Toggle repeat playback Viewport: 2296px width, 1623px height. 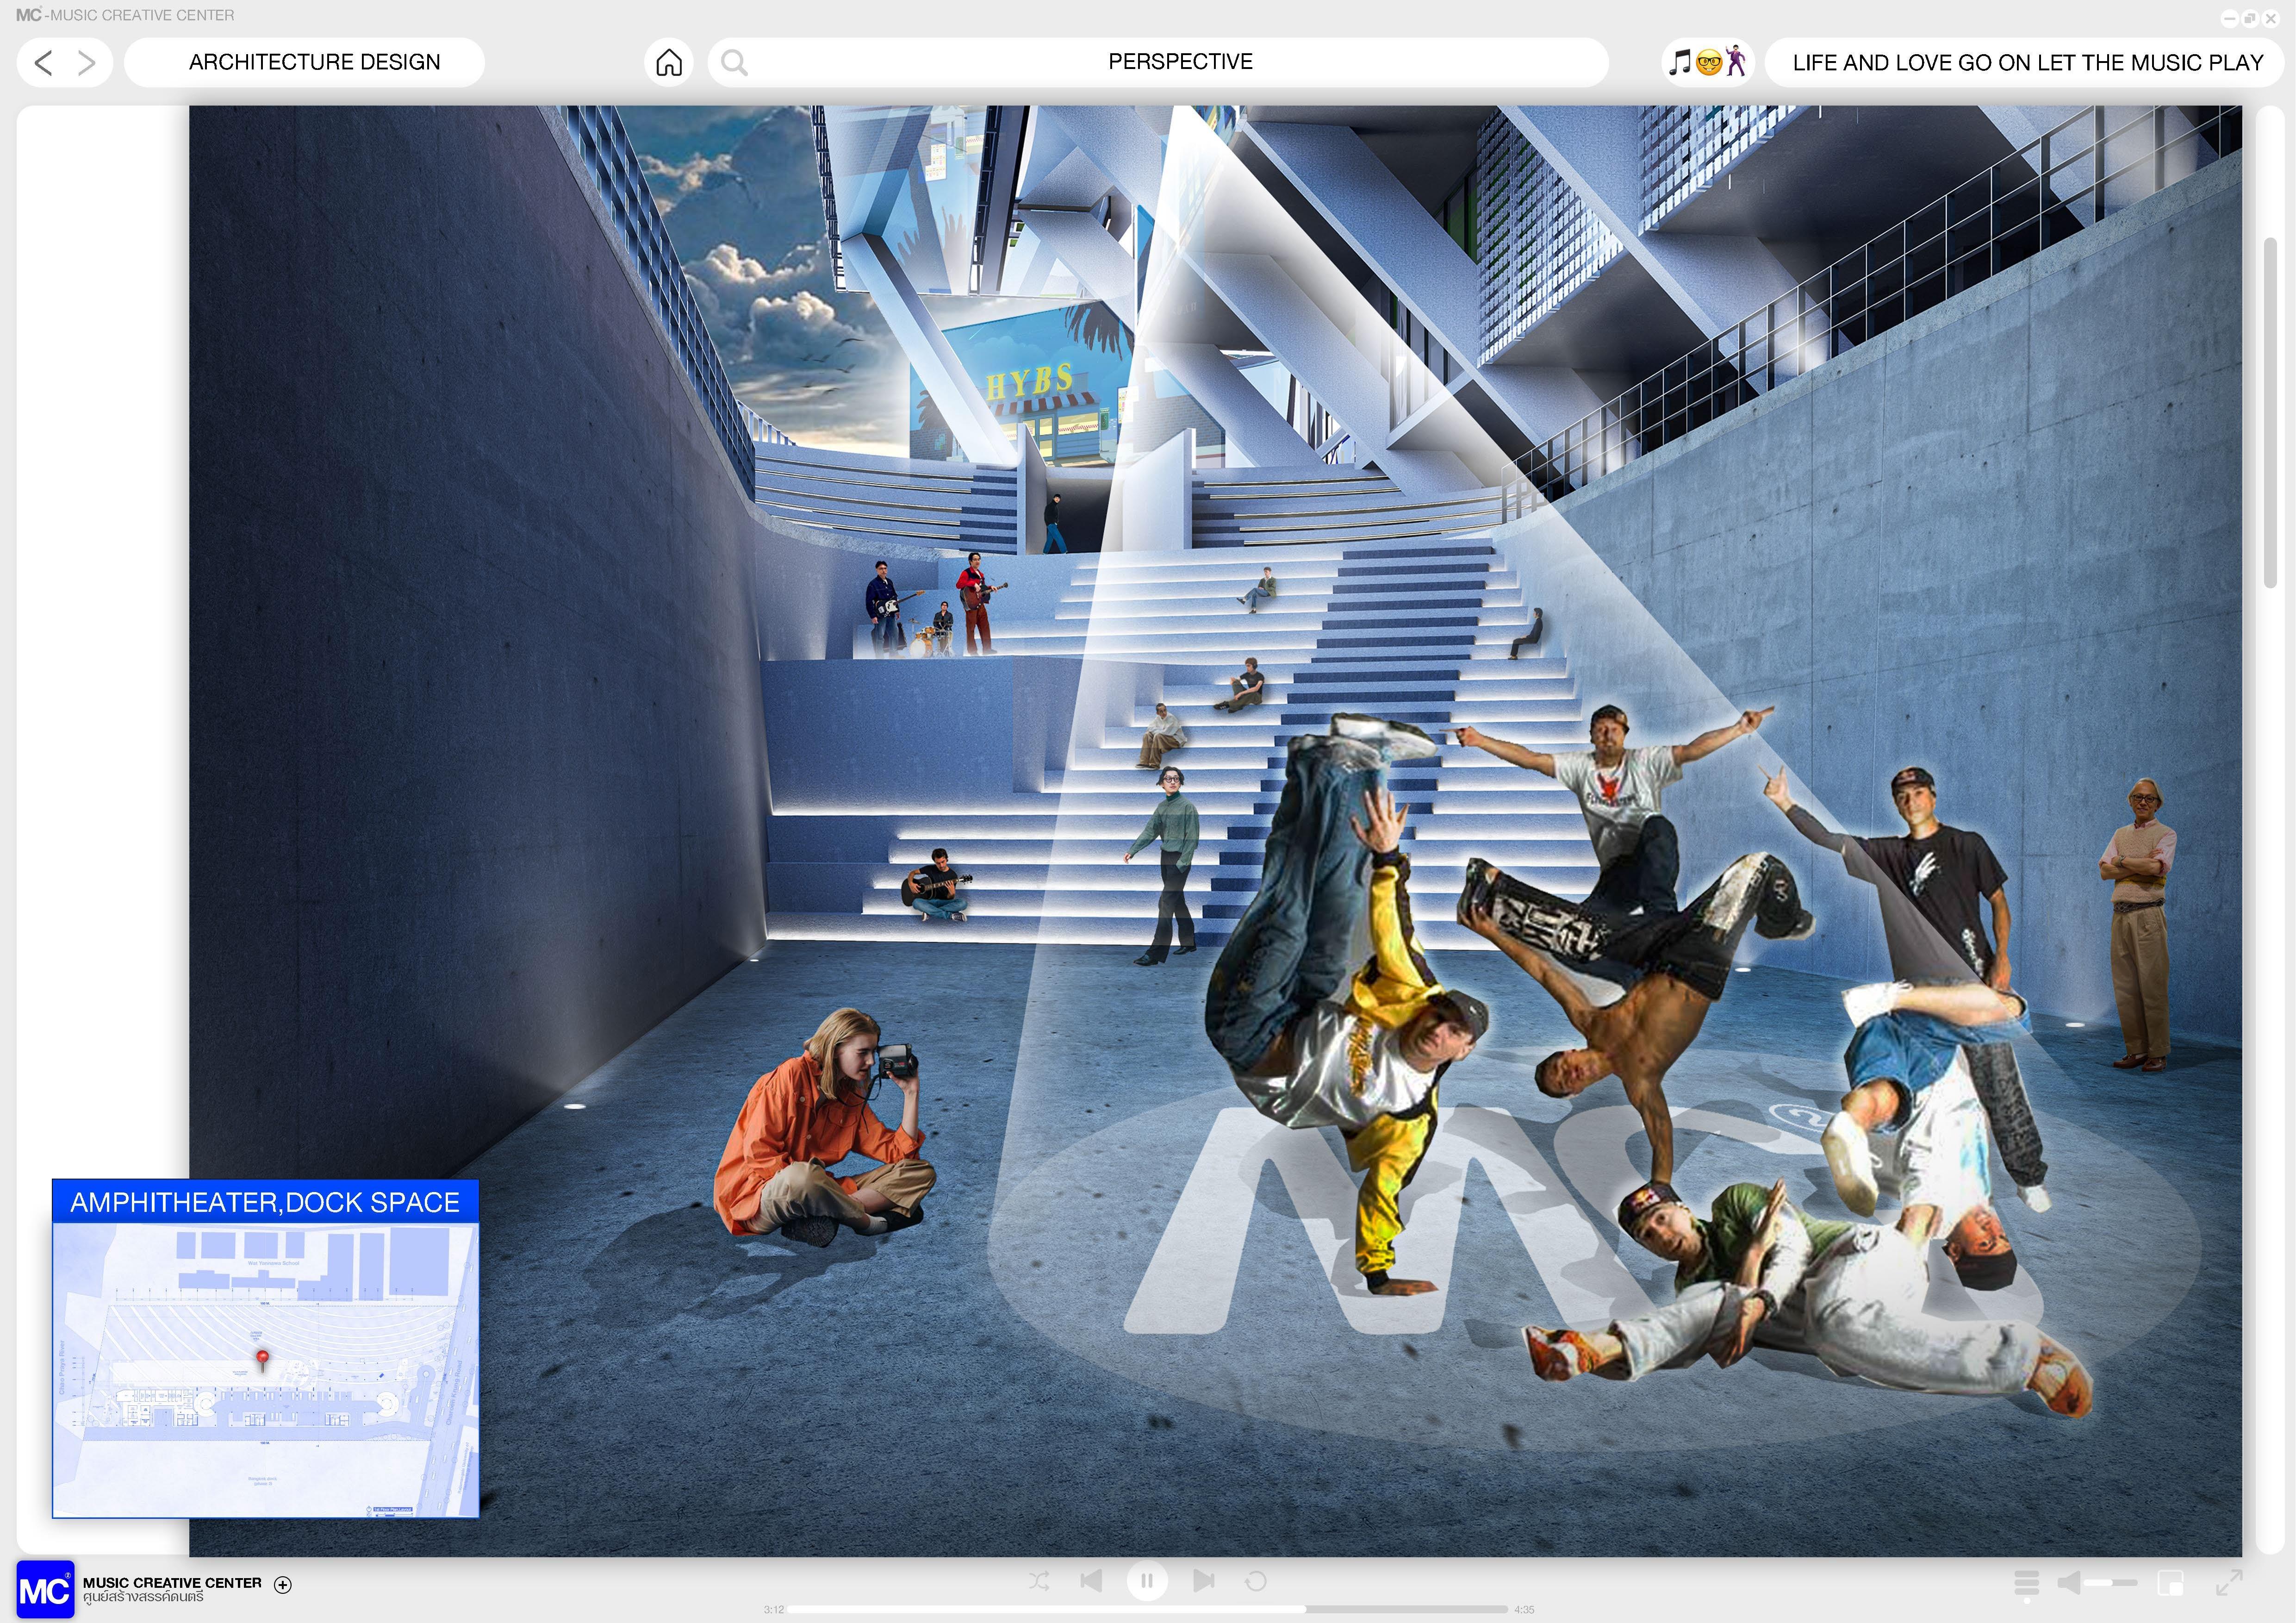(1256, 1581)
